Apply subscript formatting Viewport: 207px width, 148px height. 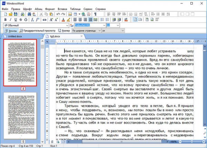pos(32,20)
